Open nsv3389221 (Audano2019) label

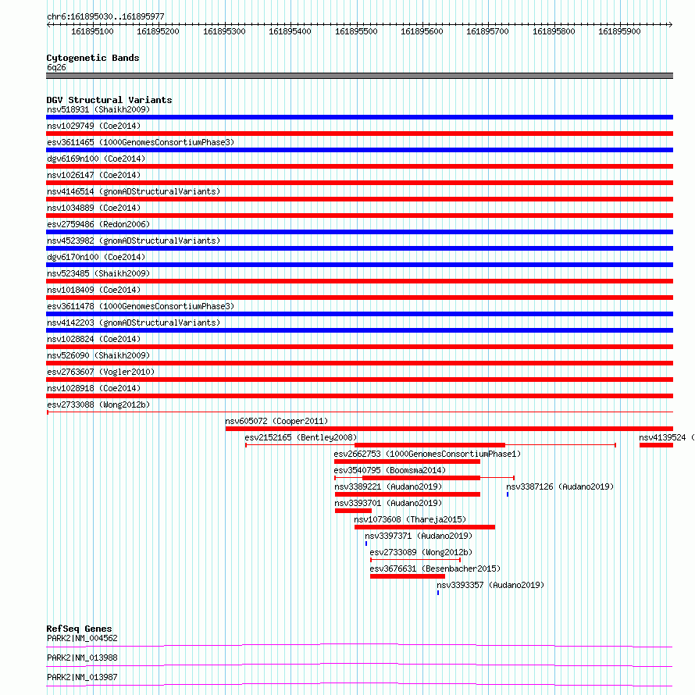point(388,486)
